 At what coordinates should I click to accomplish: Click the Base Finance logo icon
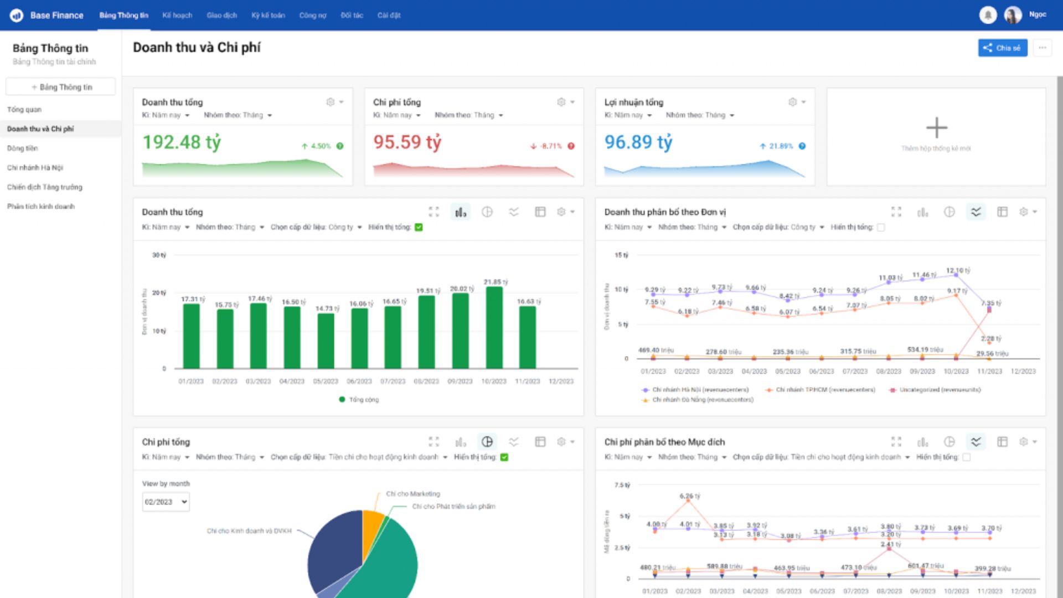click(x=17, y=16)
